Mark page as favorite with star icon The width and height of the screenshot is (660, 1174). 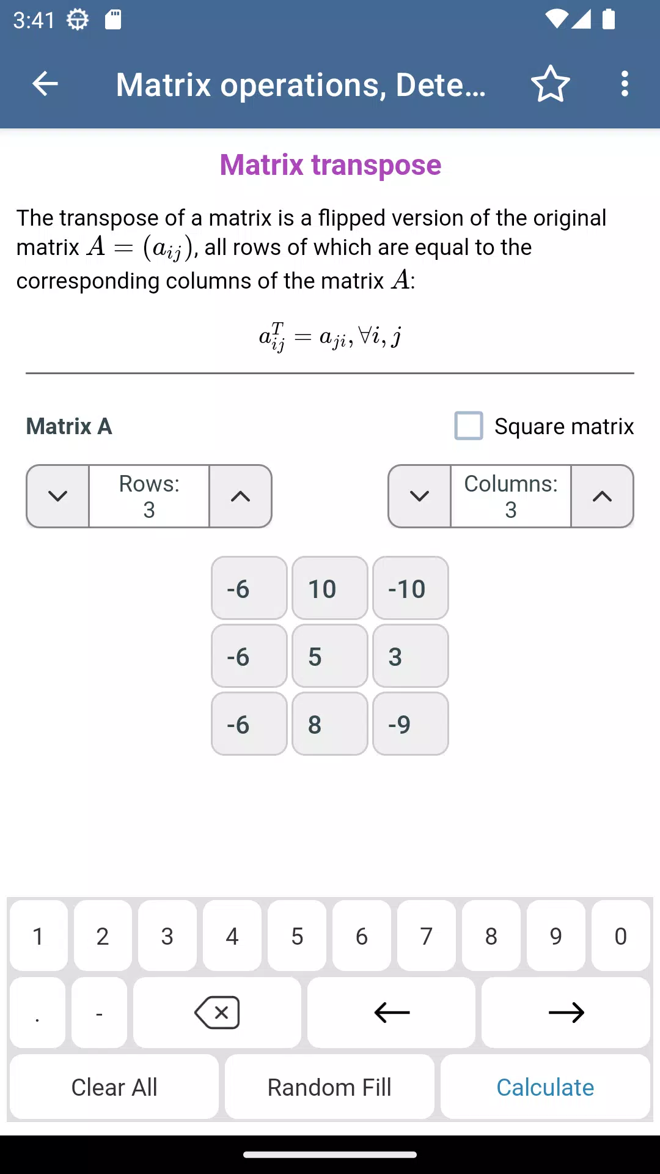(550, 84)
